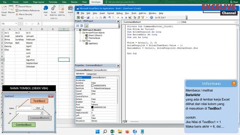Click Insert Function fx icon
Image resolution: width=240 pixels, height=135 pixels.
click(38, 24)
